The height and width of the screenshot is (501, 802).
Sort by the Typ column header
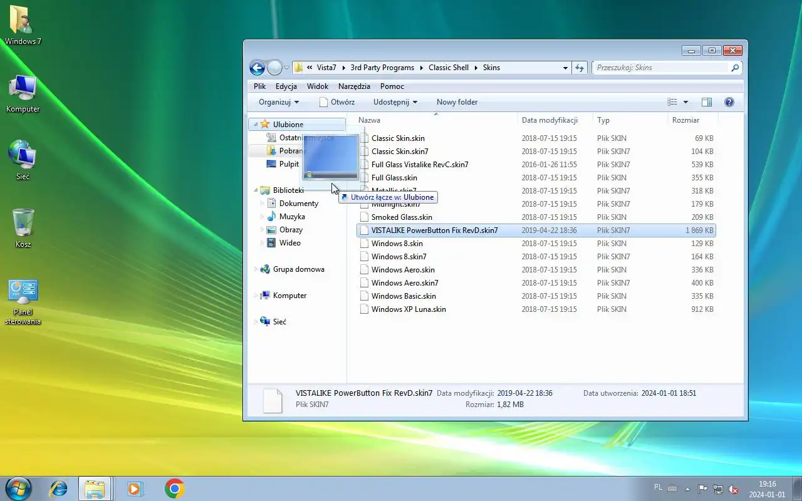(x=630, y=120)
